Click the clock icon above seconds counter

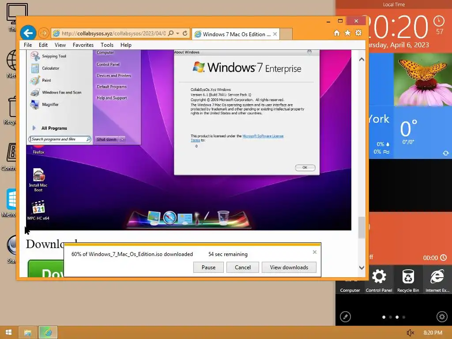click(439, 21)
